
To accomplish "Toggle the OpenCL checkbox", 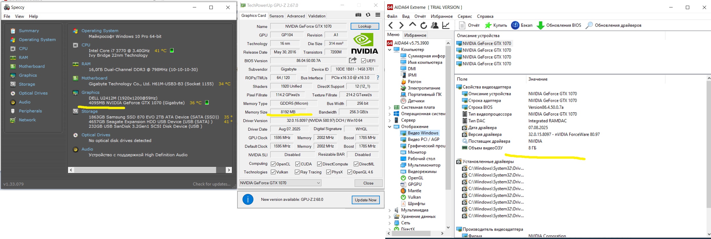I will pos(273,164).
